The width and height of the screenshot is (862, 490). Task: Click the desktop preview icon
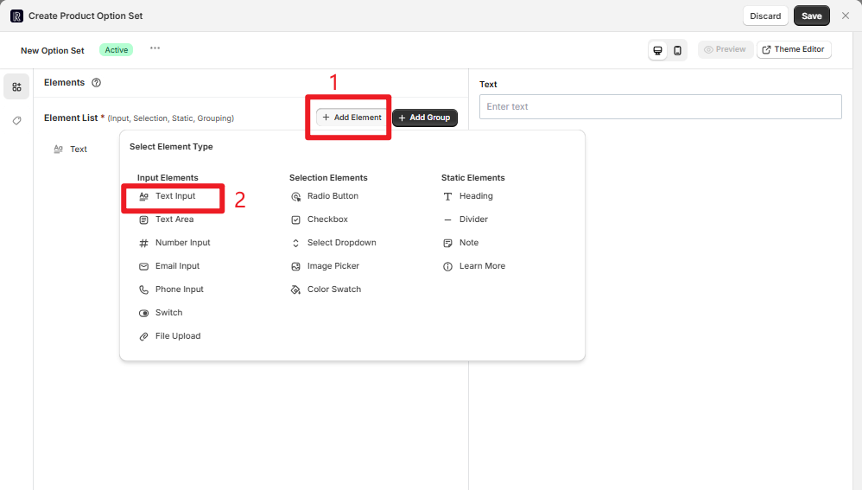tap(658, 50)
